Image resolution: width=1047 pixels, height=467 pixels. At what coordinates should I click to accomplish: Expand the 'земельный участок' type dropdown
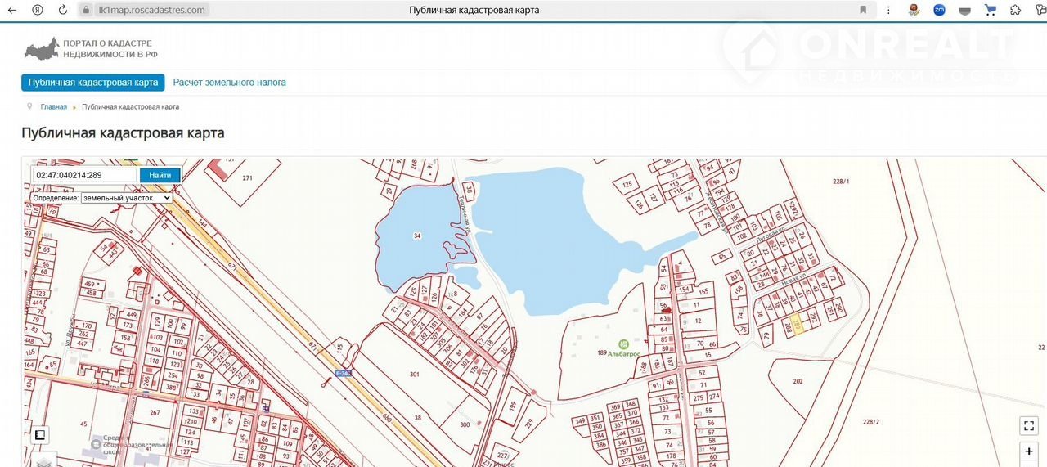(x=126, y=198)
